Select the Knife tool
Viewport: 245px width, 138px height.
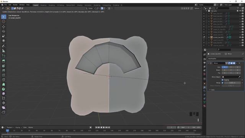click(3, 80)
